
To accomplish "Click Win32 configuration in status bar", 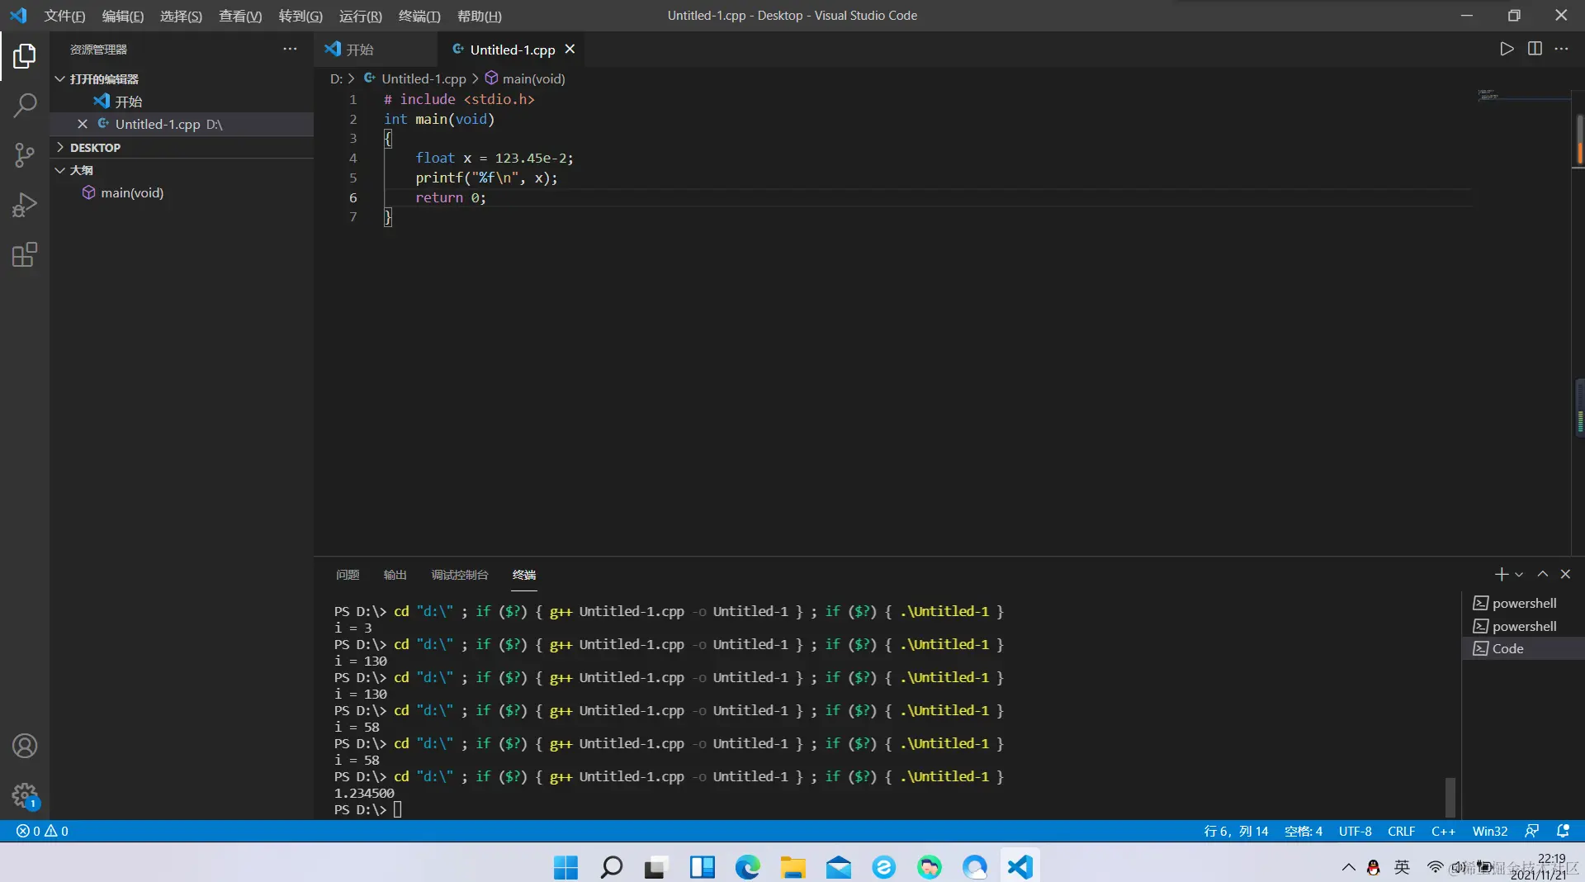I will point(1490,831).
